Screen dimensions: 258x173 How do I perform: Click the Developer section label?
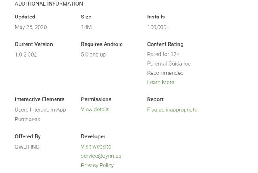point(93,137)
